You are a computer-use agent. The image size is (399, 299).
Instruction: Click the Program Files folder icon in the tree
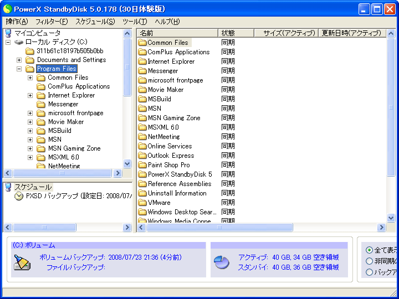(30, 69)
